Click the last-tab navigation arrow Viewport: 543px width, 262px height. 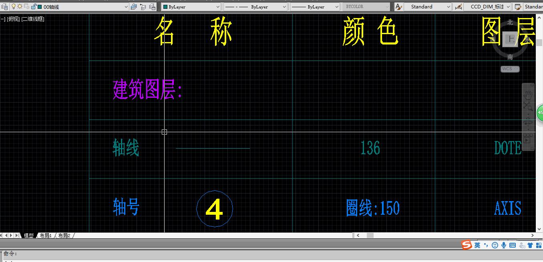[x=17, y=235]
